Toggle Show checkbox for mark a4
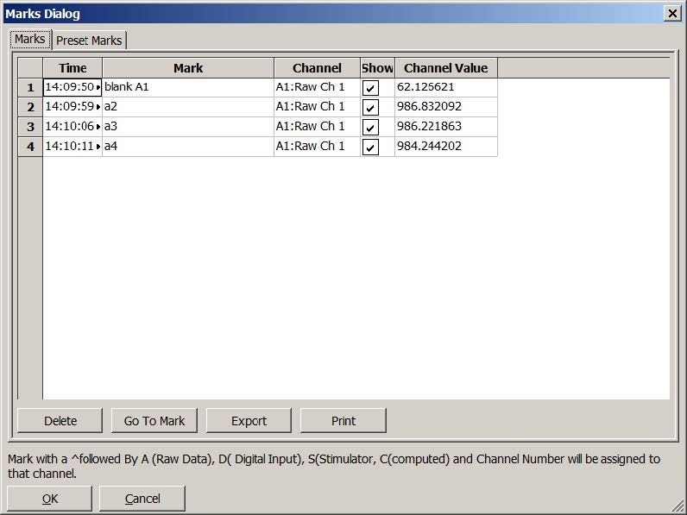The height and width of the screenshot is (515, 687). pyautogui.click(x=370, y=148)
